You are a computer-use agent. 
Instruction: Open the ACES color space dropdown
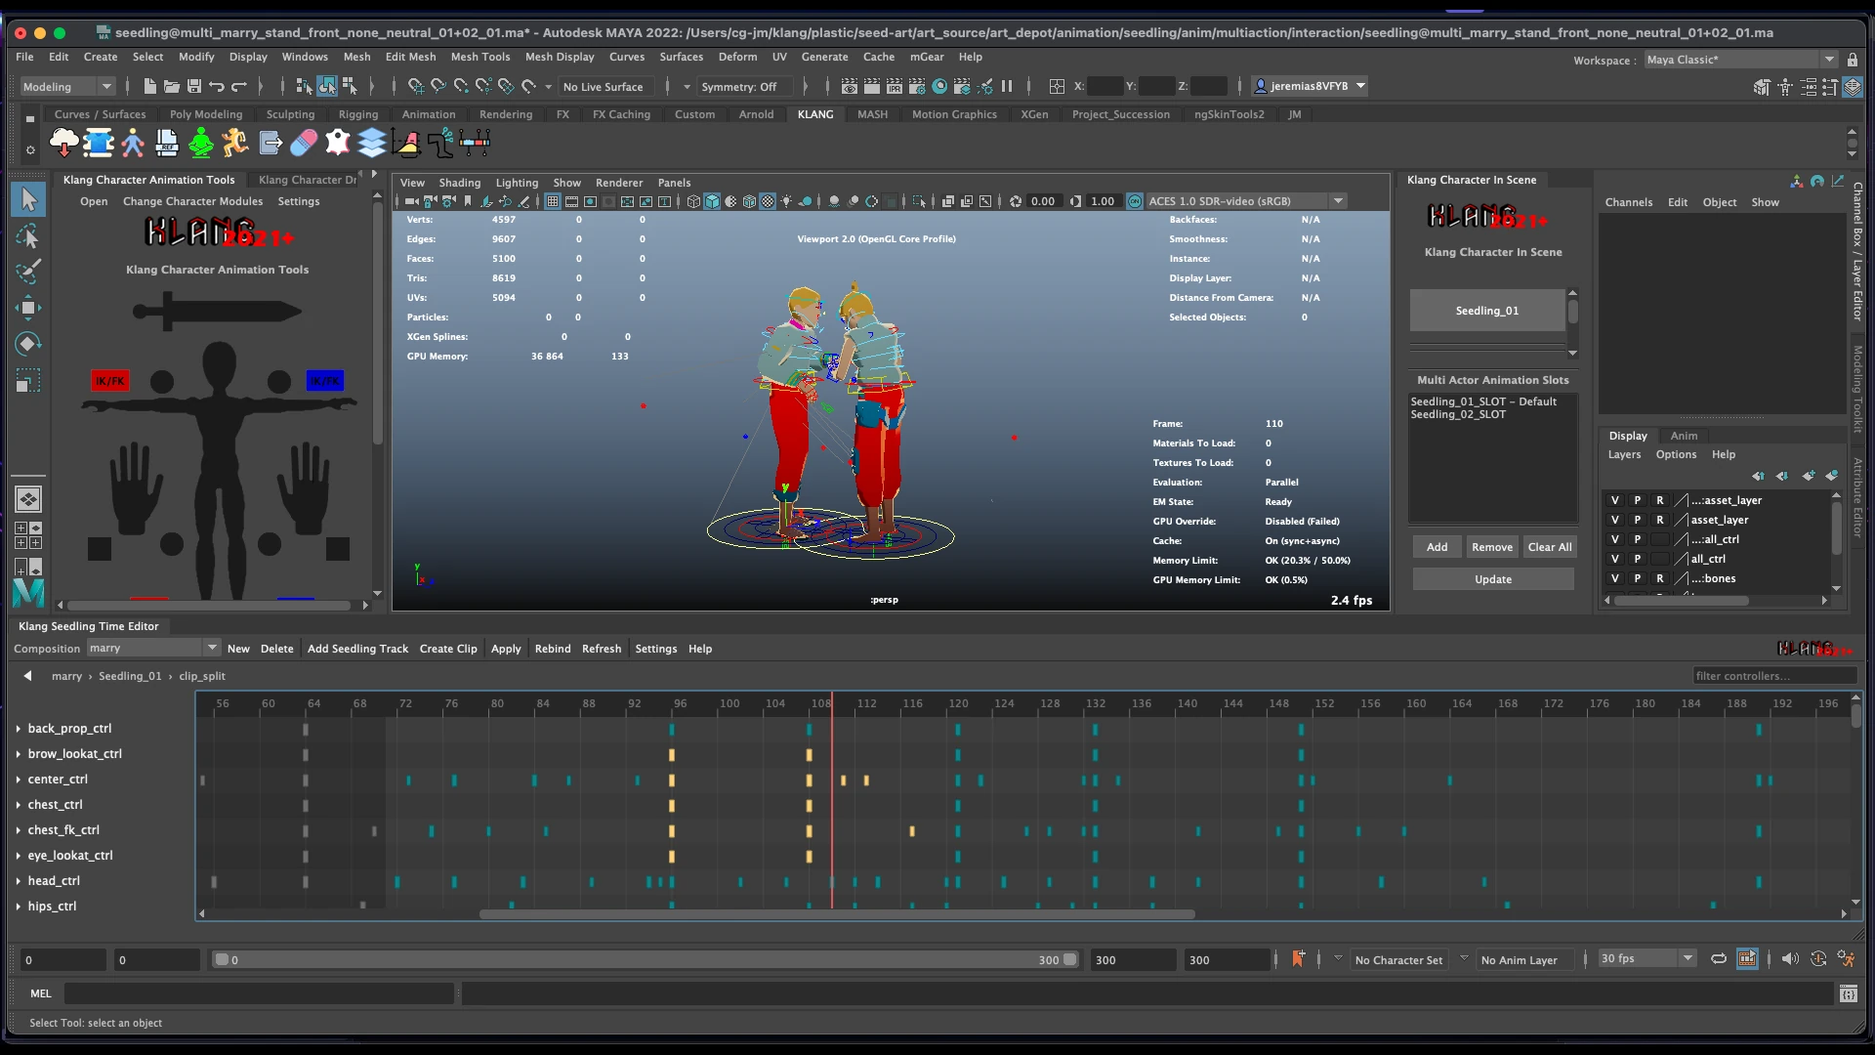pos(1246,201)
